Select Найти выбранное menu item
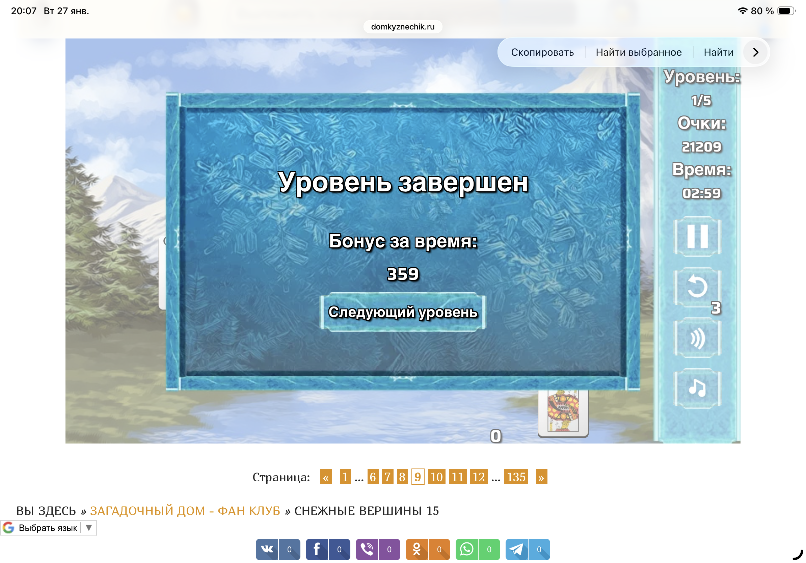The height and width of the screenshot is (563, 806). coord(638,52)
